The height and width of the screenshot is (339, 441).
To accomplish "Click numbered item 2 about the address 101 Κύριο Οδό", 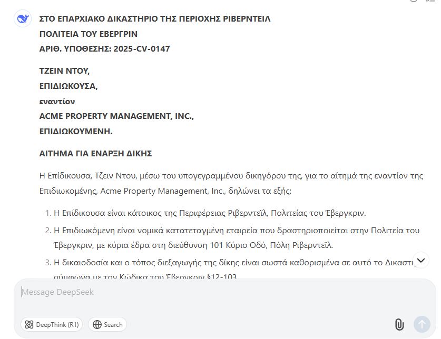I will pyautogui.click(x=237, y=237).
